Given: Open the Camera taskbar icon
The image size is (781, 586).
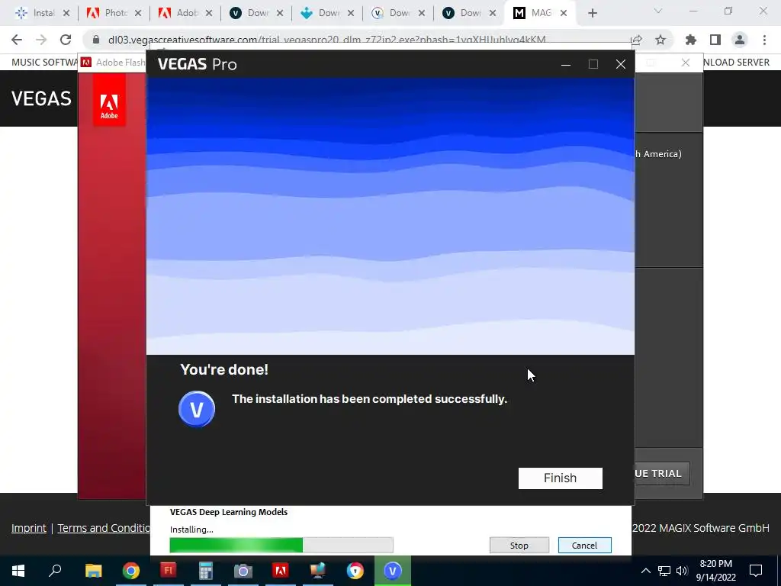Looking at the screenshot, I should click(243, 571).
